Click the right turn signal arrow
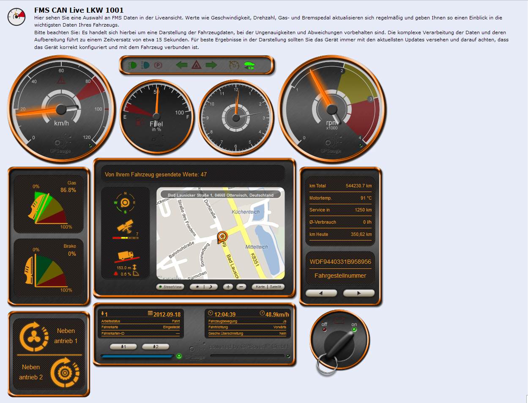 [x=211, y=65]
